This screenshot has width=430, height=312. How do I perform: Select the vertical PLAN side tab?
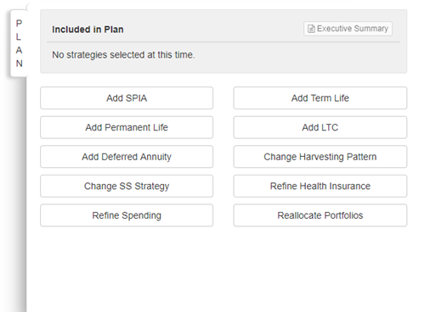(x=19, y=43)
